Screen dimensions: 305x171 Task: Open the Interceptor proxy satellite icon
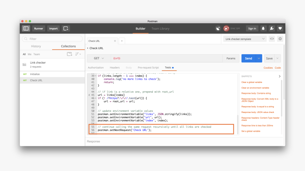point(218,29)
